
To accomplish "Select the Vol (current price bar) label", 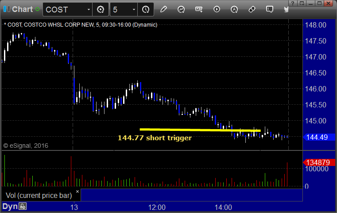I will tap(39, 195).
